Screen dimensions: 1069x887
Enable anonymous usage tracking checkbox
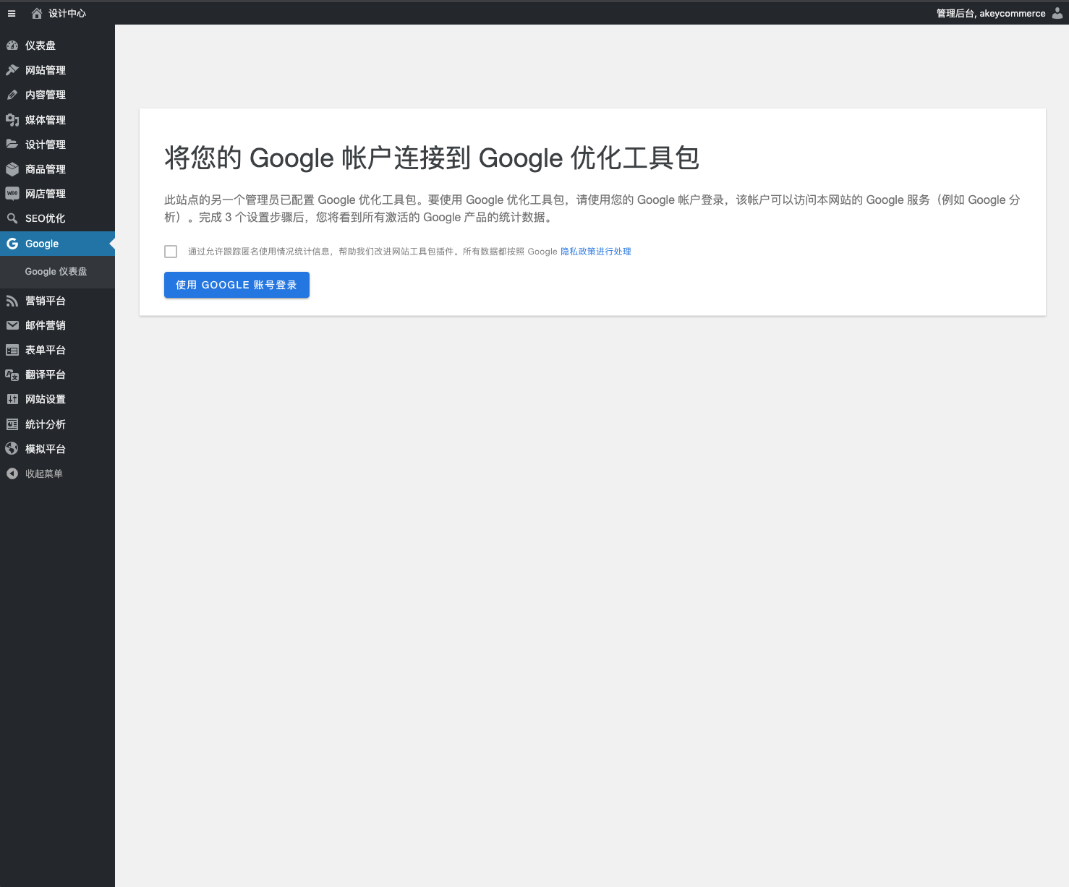(x=171, y=252)
